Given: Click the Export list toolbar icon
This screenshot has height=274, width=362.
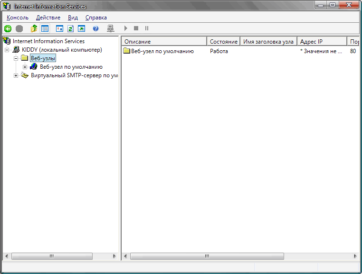Looking at the screenshot, I should pos(82,28).
